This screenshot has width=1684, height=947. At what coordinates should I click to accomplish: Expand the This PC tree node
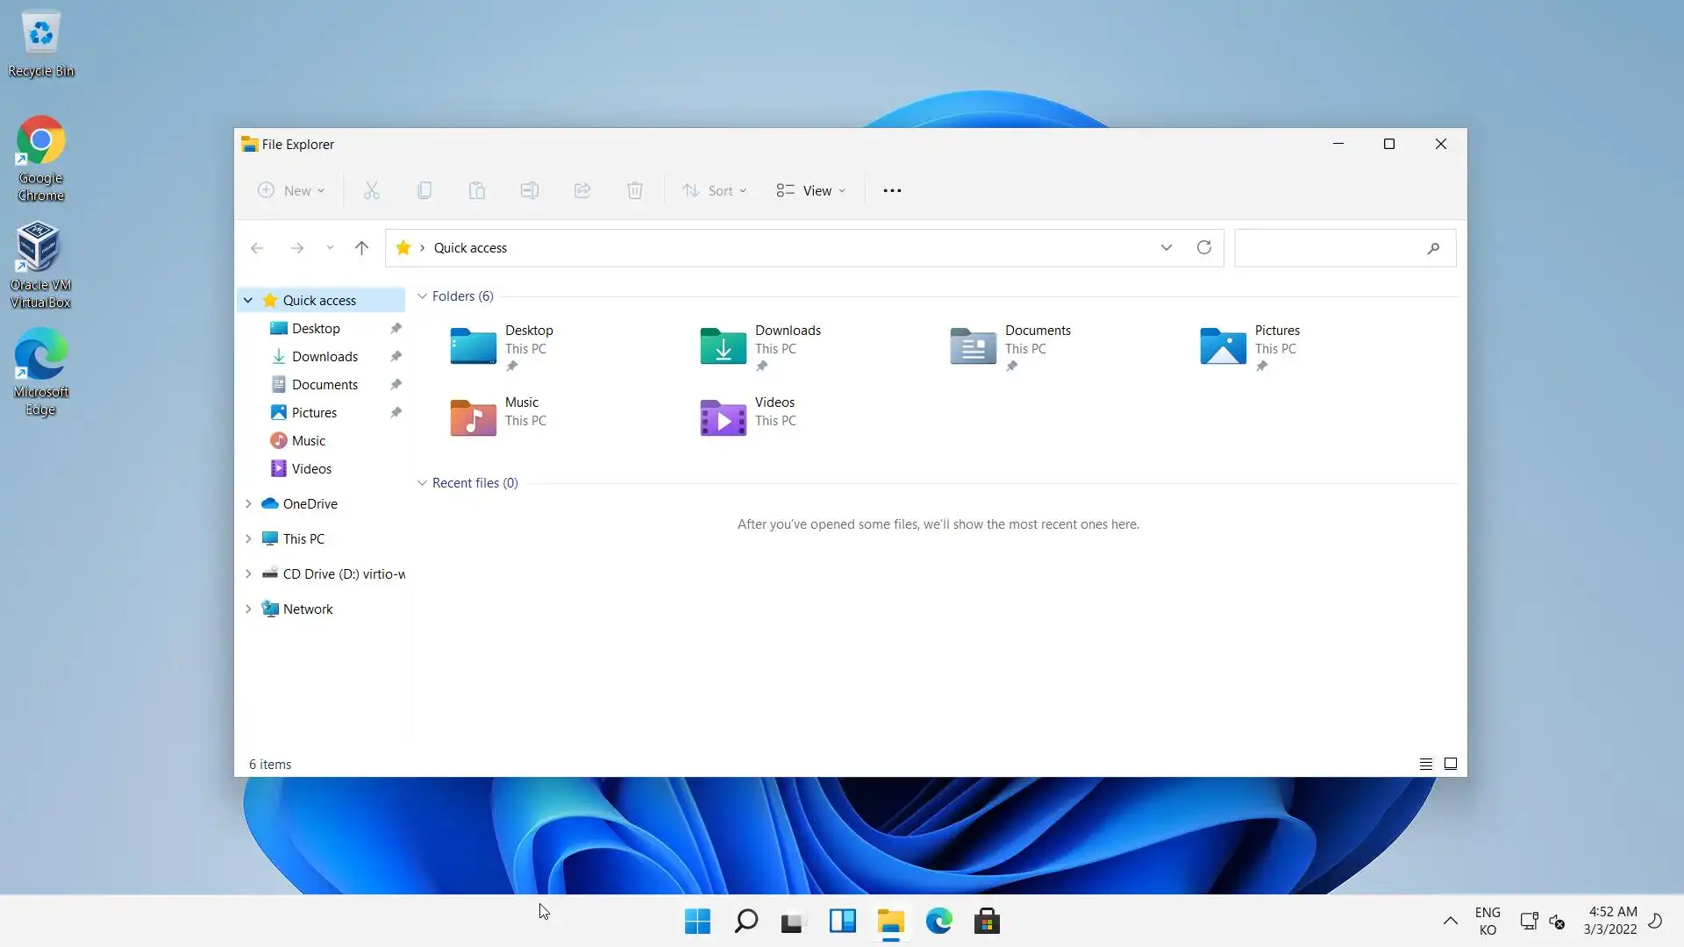pyautogui.click(x=248, y=538)
